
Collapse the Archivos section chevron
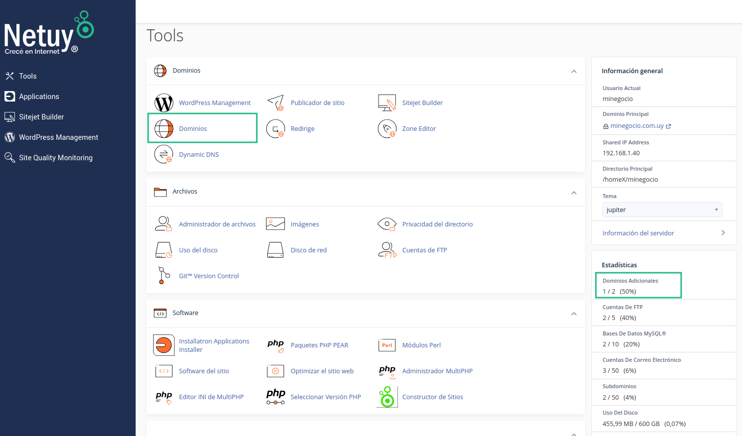pyautogui.click(x=574, y=193)
